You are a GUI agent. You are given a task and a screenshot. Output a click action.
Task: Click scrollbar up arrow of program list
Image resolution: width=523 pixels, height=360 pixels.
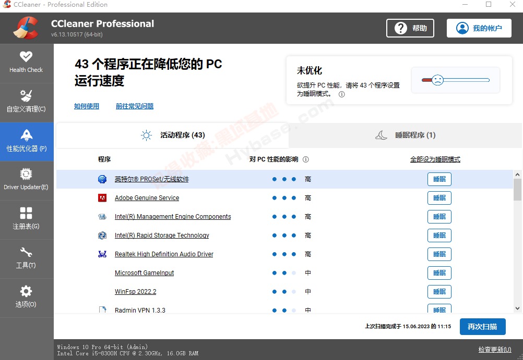point(517,175)
